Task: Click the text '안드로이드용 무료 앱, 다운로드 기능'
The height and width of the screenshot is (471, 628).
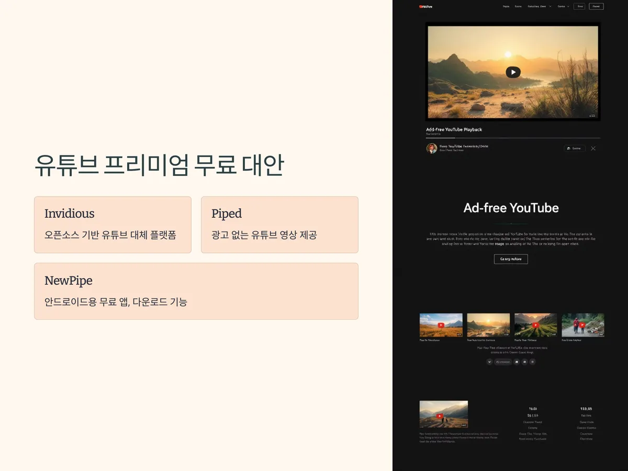Action: tap(116, 302)
